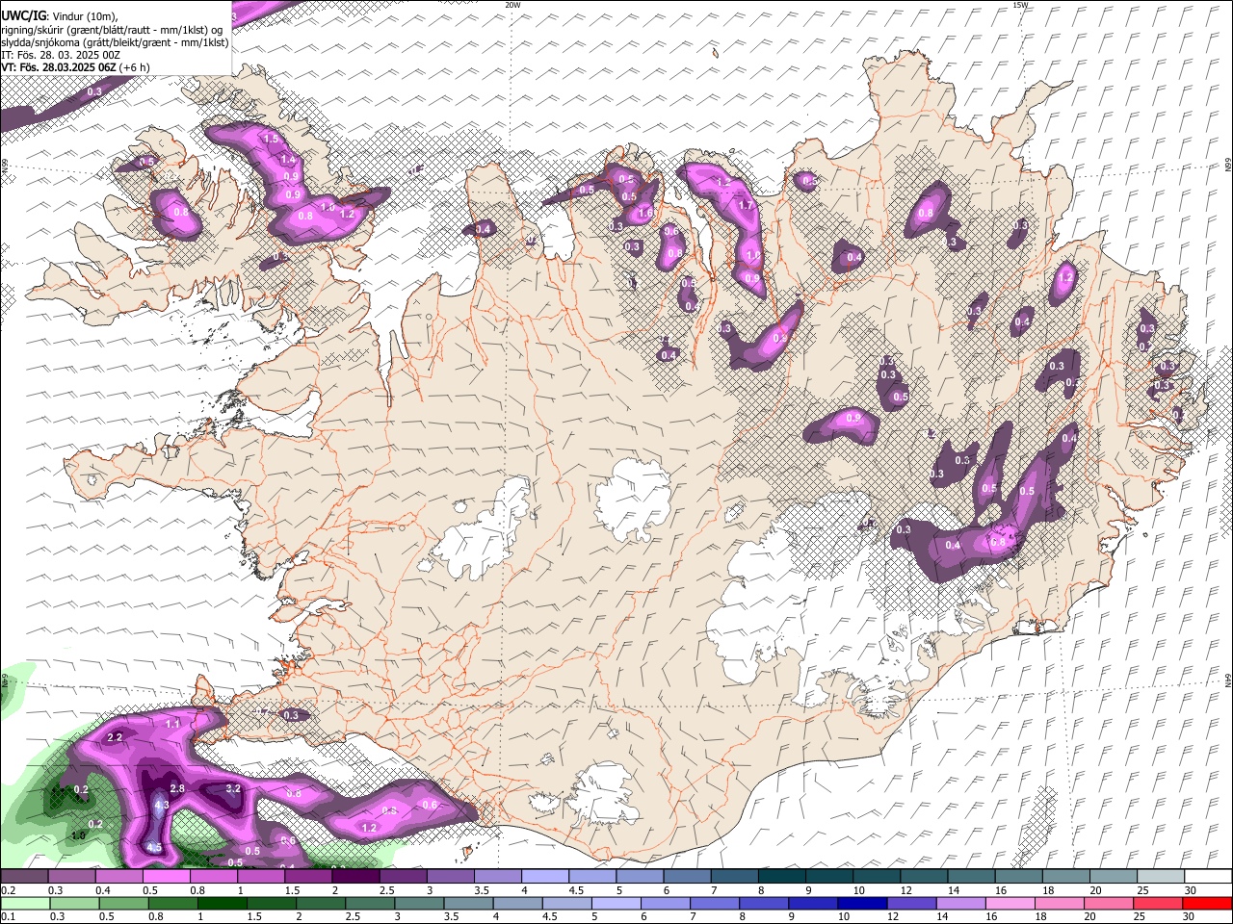The image size is (1233, 924).
Task: Click the palest green 0.1–0.3 swatch in the lower legend scale
Action: (x=24, y=904)
